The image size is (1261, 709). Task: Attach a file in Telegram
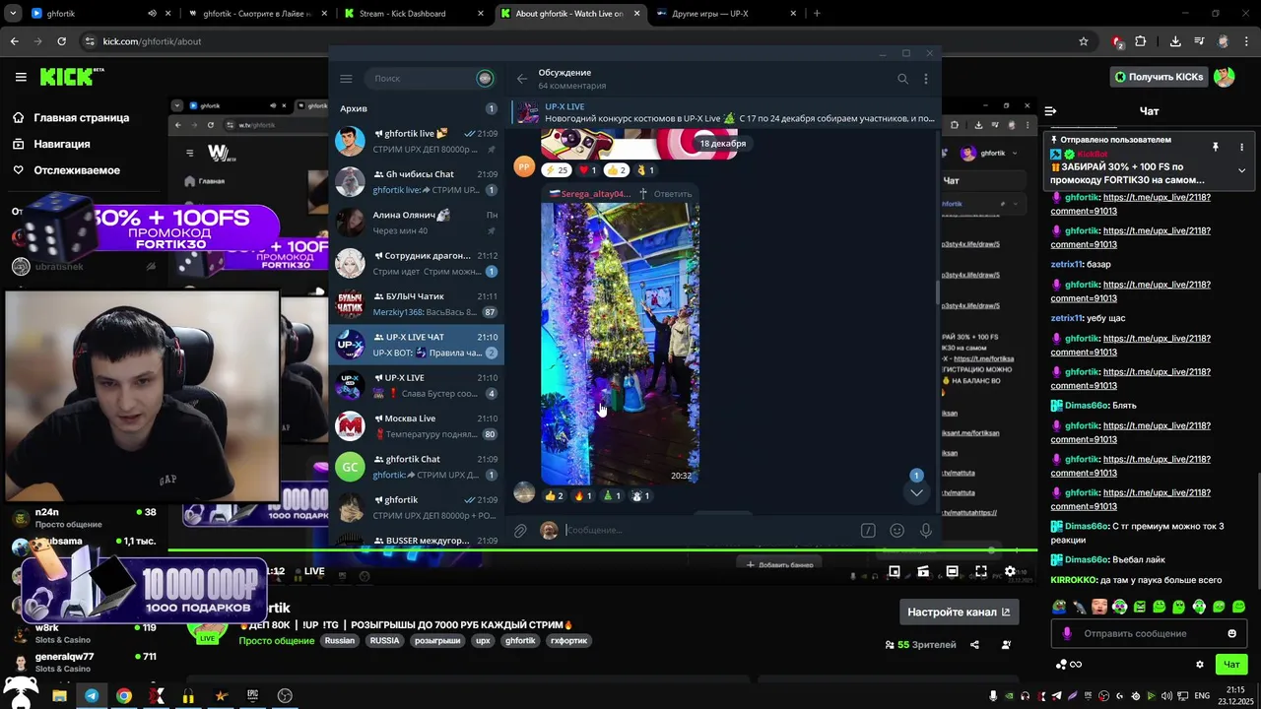[520, 531]
